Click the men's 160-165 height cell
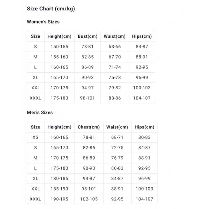Image resolution: width=209 pixels, height=209 pixels. point(59,137)
